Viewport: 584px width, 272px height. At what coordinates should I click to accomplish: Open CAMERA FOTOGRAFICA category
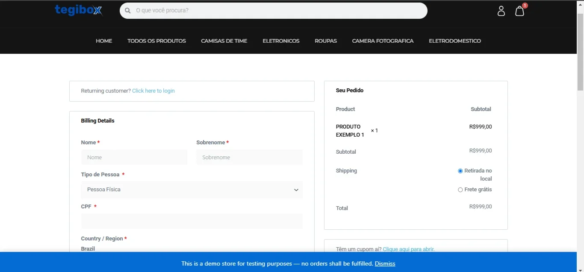point(383,41)
